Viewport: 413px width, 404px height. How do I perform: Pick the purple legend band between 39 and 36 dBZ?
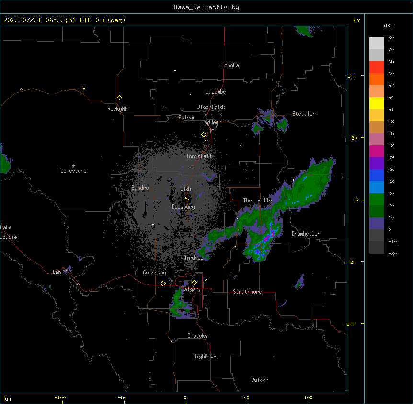[x=377, y=164]
